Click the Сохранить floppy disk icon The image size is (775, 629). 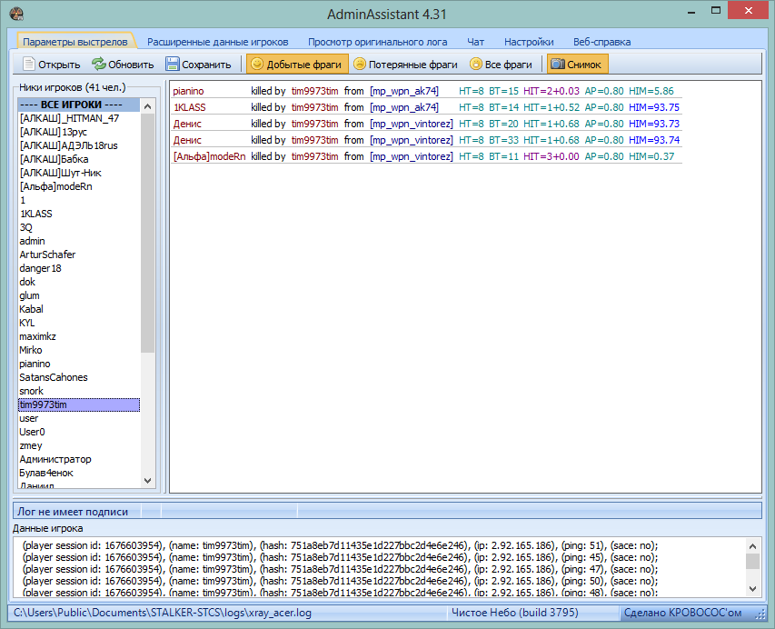coord(172,64)
